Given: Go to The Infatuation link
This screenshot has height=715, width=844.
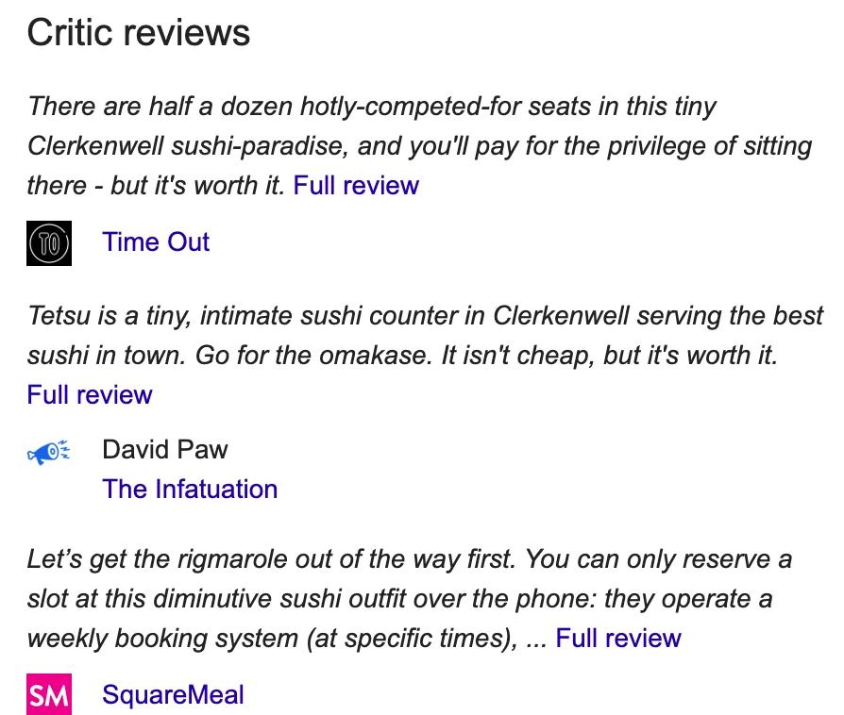Looking at the screenshot, I should (x=190, y=490).
